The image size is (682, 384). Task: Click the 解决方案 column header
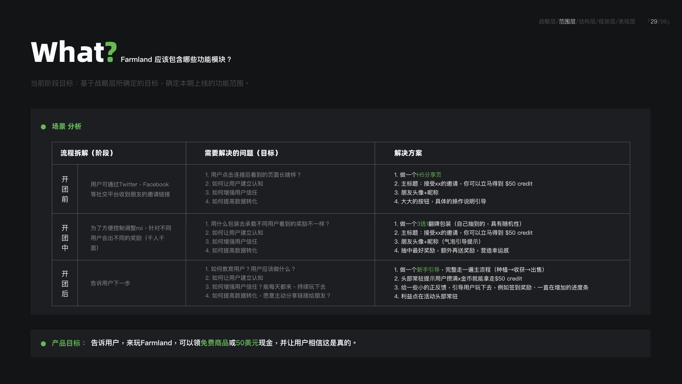click(408, 153)
